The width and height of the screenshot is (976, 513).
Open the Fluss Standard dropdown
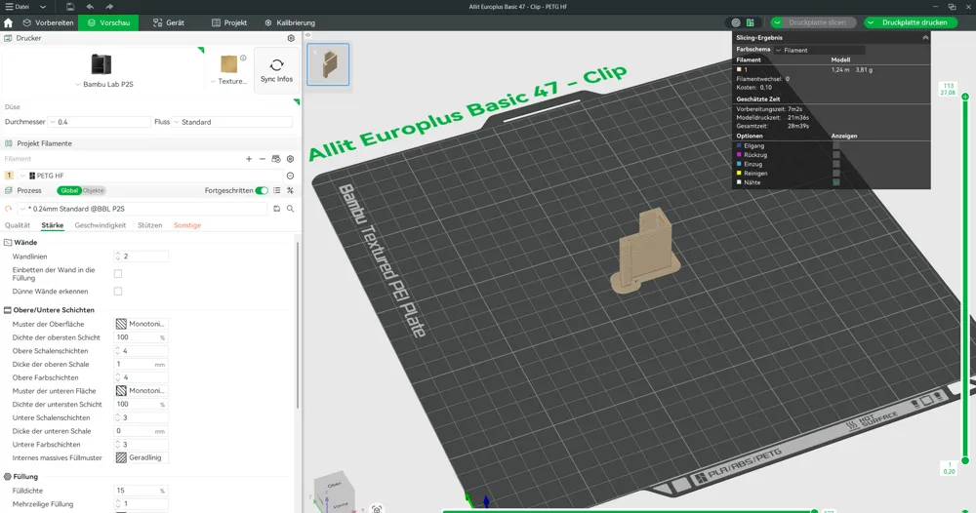coord(232,123)
